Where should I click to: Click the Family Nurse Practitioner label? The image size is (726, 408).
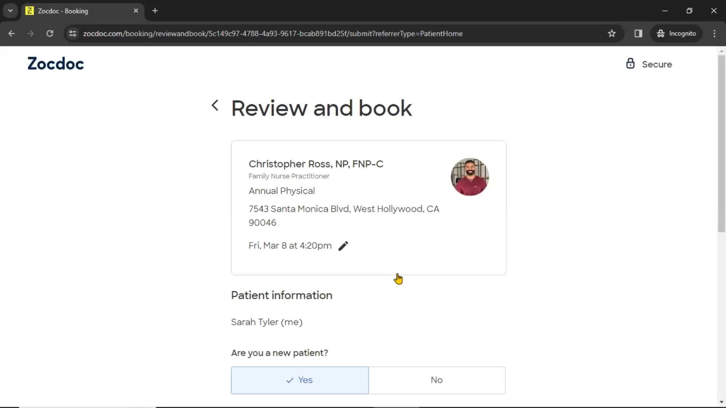click(289, 176)
